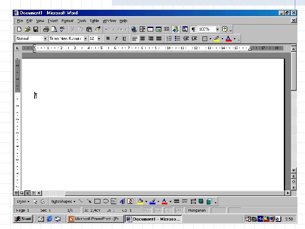Select the arrow drawing tool
The width and height of the screenshot is (305, 229).
(89, 201)
